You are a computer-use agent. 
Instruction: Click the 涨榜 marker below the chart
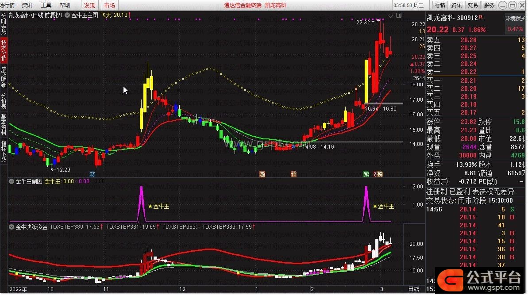(378, 174)
